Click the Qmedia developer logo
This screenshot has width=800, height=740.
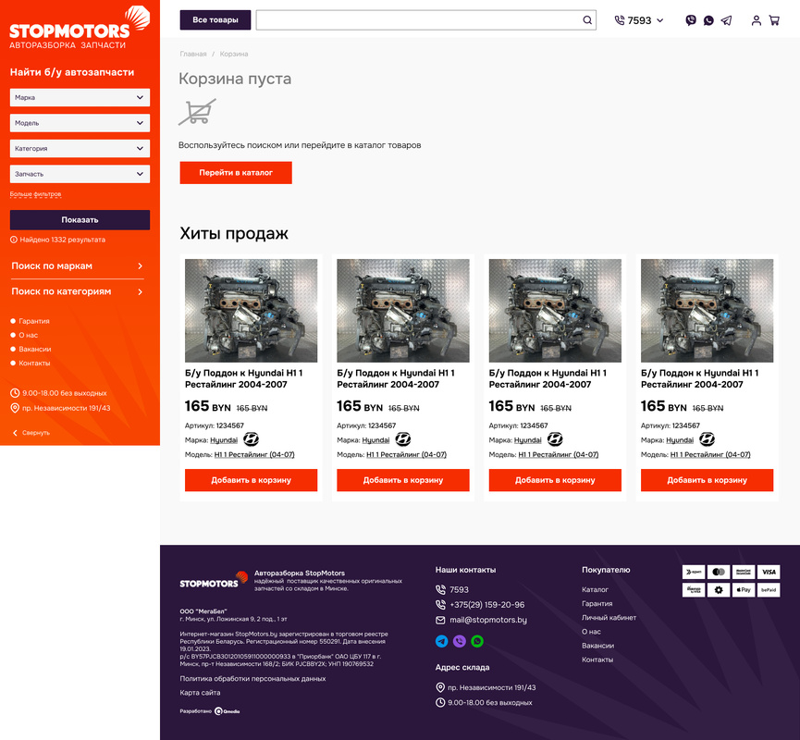[227, 711]
